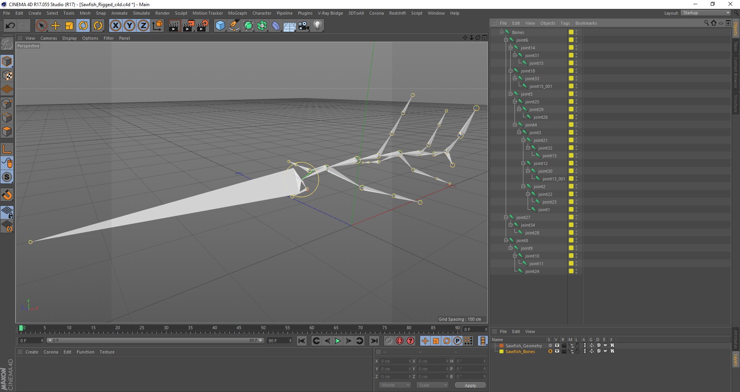This screenshot has height=392, width=740.
Task: Activate the Scale tool in top toolbar
Action: [69, 26]
